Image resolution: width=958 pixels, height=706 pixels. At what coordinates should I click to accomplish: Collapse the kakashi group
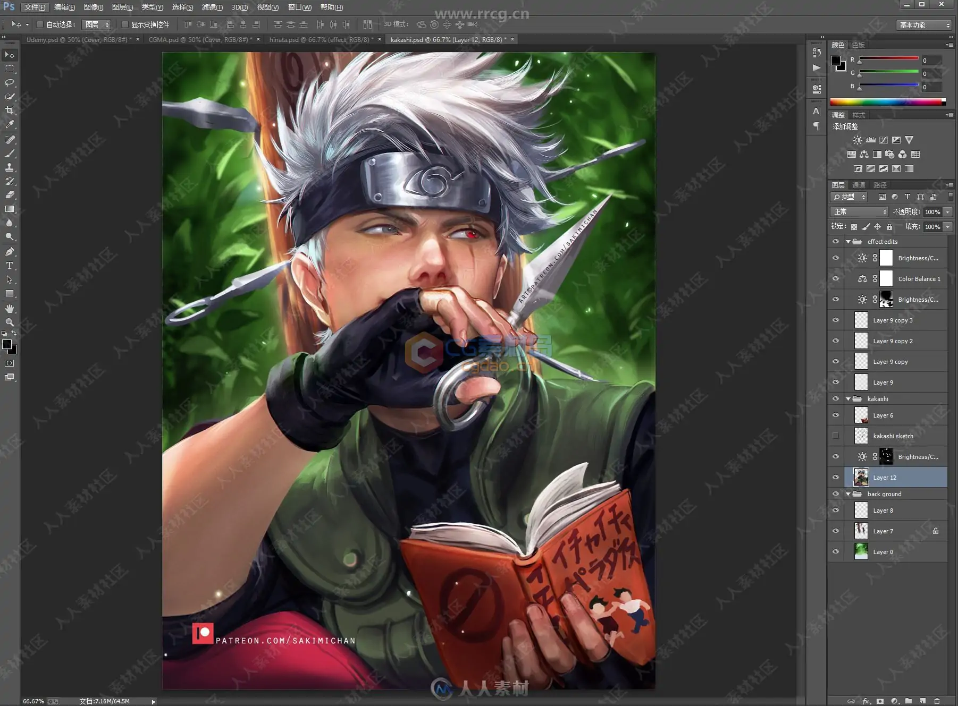coord(848,399)
